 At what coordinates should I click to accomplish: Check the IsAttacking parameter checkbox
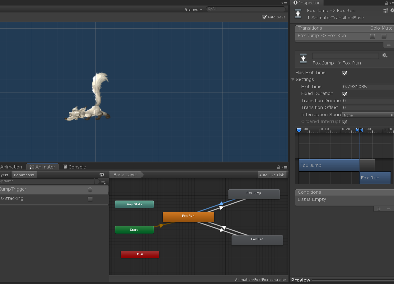pyautogui.click(x=90, y=199)
